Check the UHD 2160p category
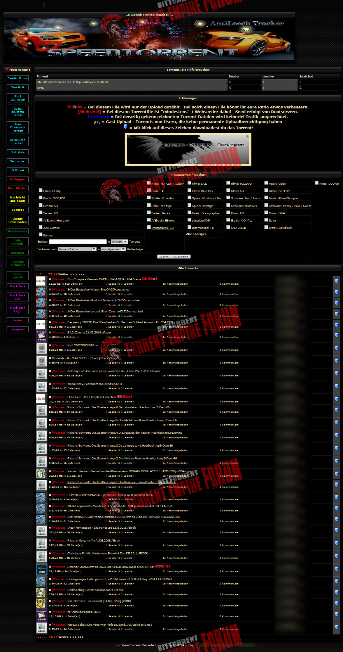This screenshot has height=652, width=343. pos(228,227)
